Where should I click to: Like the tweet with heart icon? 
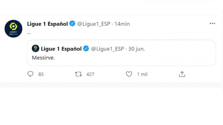click(x=129, y=74)
